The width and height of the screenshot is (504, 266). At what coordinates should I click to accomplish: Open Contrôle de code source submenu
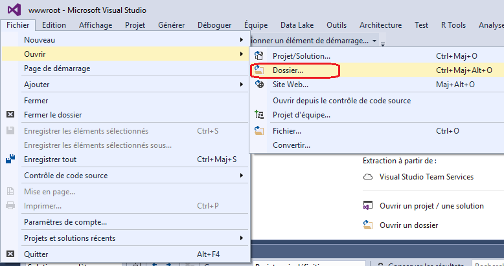(240, 176)
